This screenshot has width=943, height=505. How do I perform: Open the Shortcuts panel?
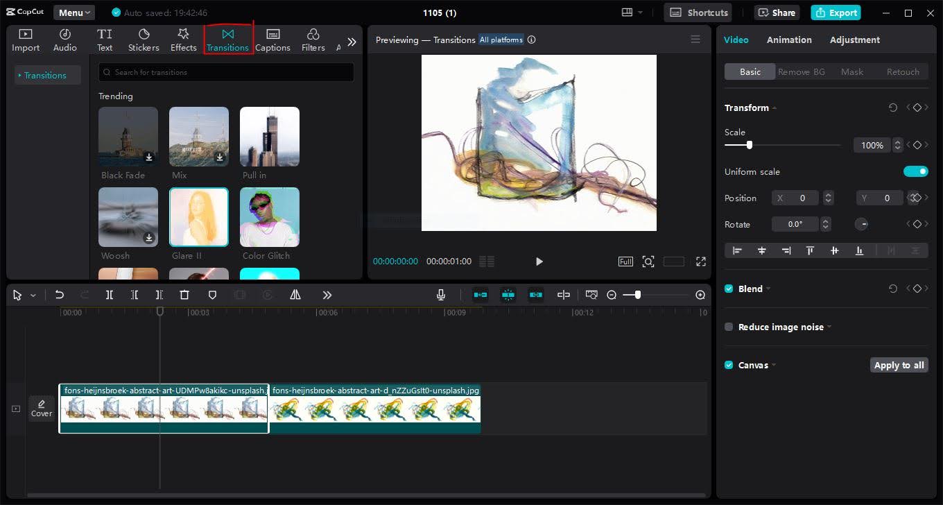tap(699, 12)
